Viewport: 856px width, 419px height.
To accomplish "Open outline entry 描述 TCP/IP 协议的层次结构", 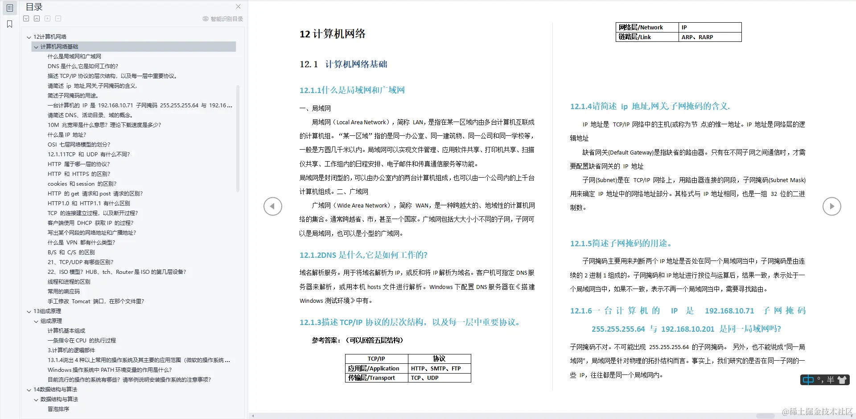I will 113,76.
